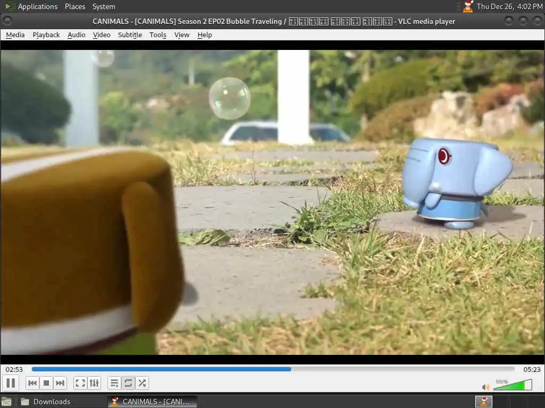This screenshot has height=408, width=545.
Task: Open the View menu
Action: tap(182, 35)
